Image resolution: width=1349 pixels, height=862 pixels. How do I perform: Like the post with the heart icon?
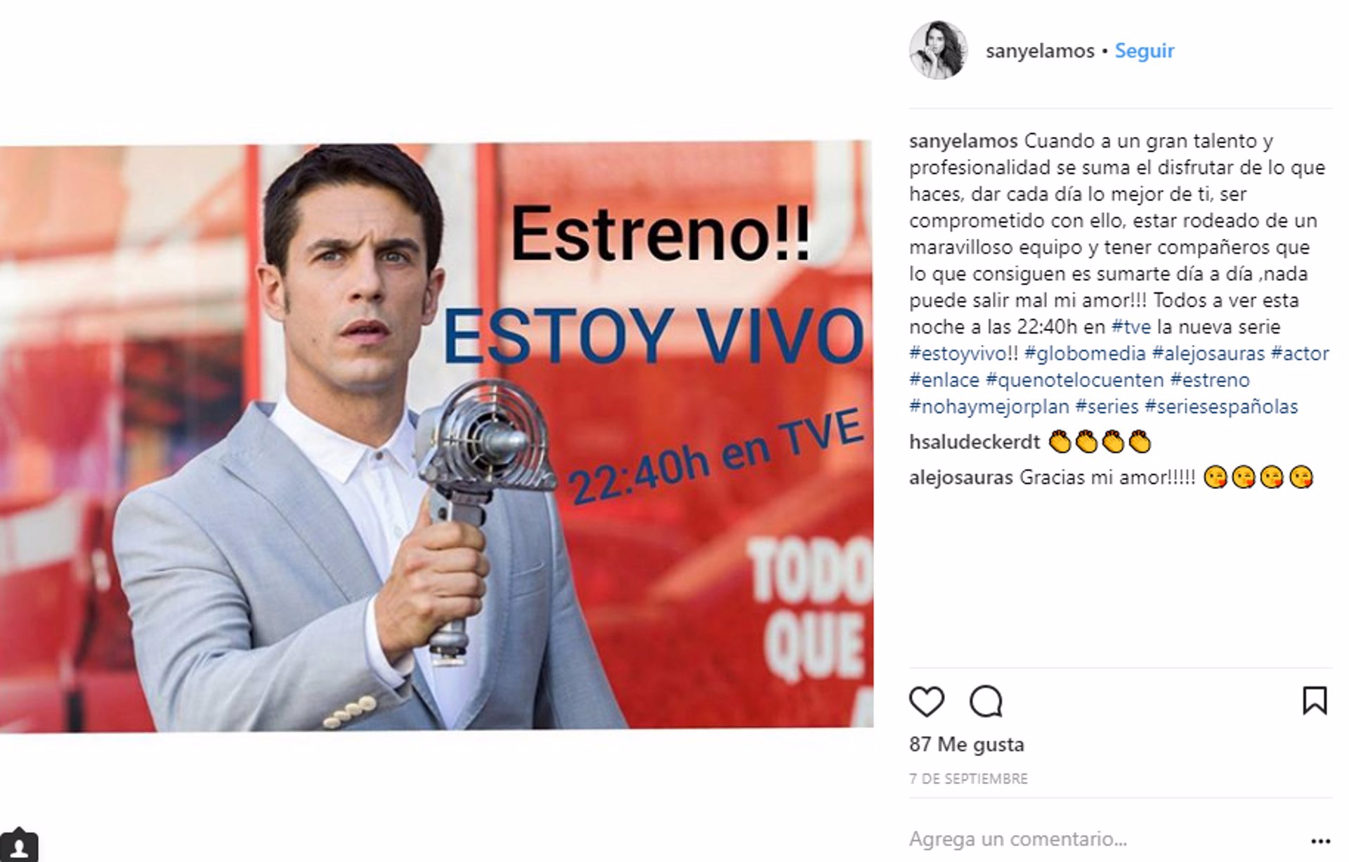click(927, 701)
